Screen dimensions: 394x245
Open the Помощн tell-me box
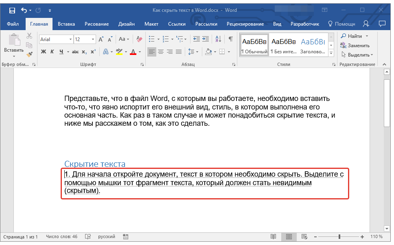(x=342, y=24)
